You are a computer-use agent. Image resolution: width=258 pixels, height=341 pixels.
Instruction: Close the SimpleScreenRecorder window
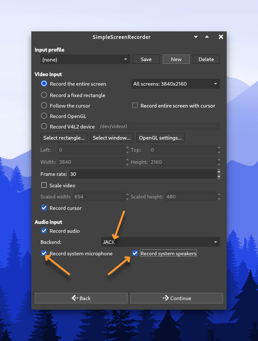[221, 37]
